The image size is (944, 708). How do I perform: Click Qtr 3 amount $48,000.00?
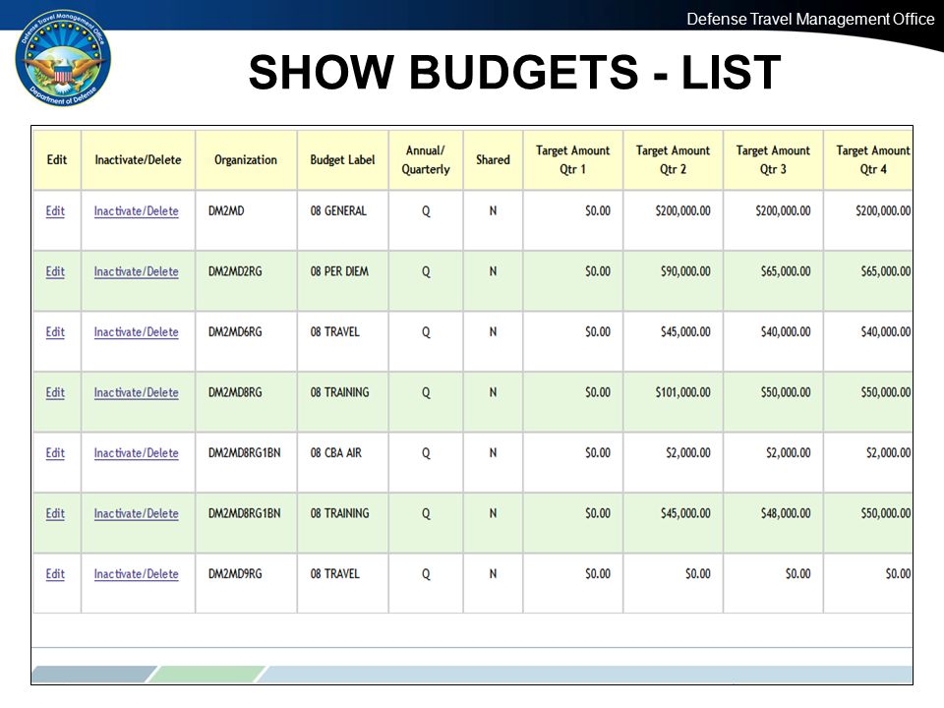(x=786, y=513)
